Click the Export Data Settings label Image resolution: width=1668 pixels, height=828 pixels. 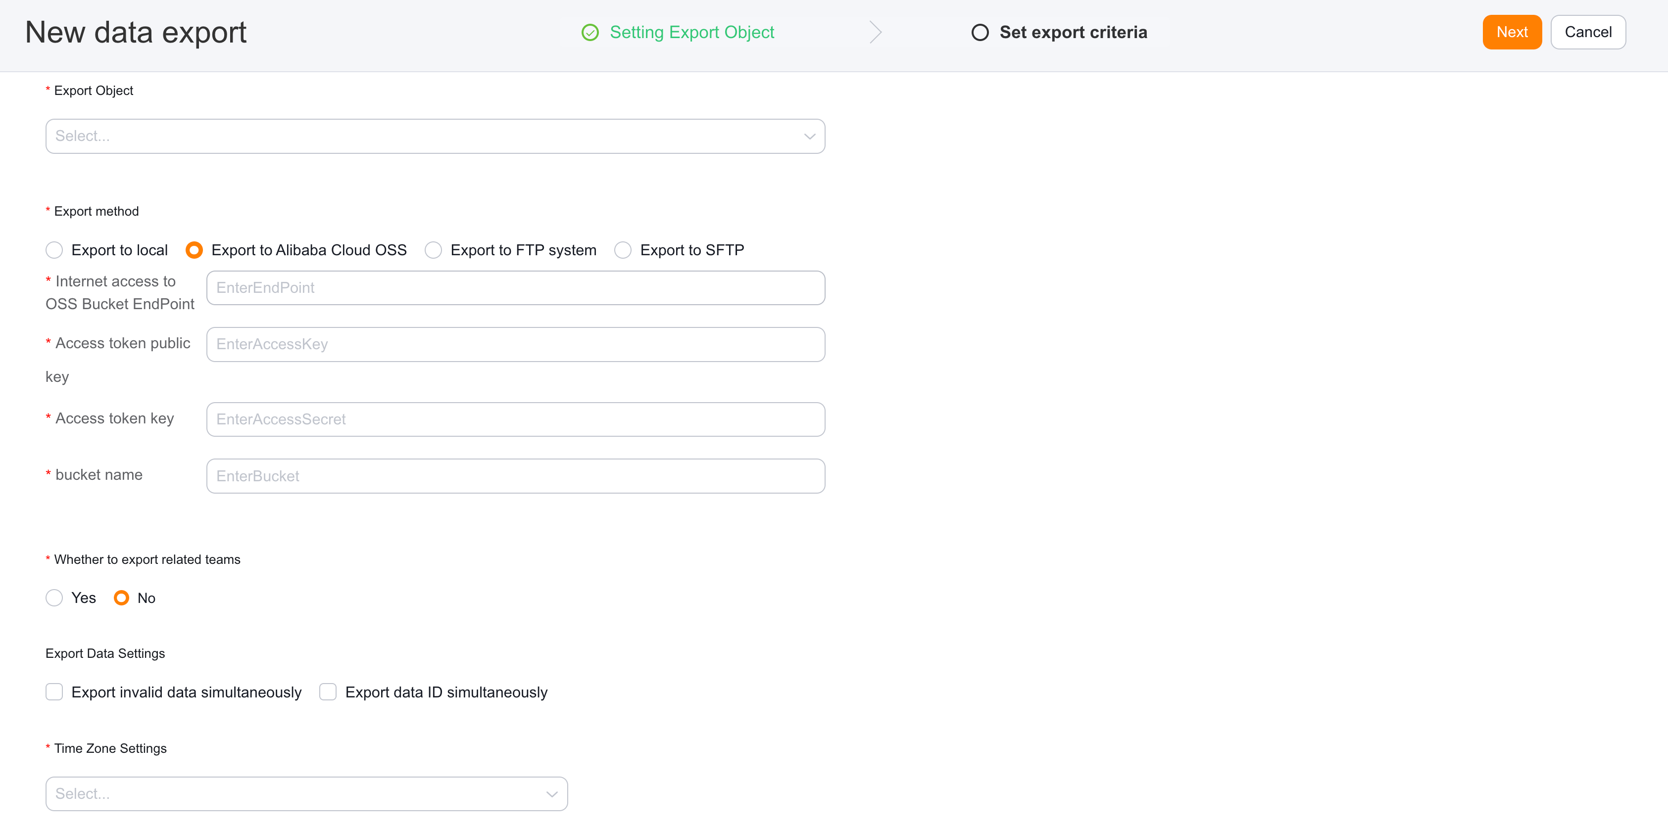coord(105,653)
